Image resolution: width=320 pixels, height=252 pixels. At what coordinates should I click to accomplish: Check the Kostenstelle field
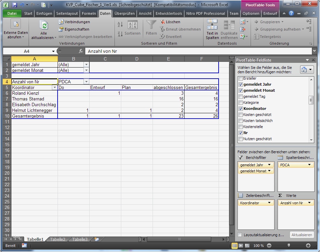pyautogui.click(x=241, y=127)
